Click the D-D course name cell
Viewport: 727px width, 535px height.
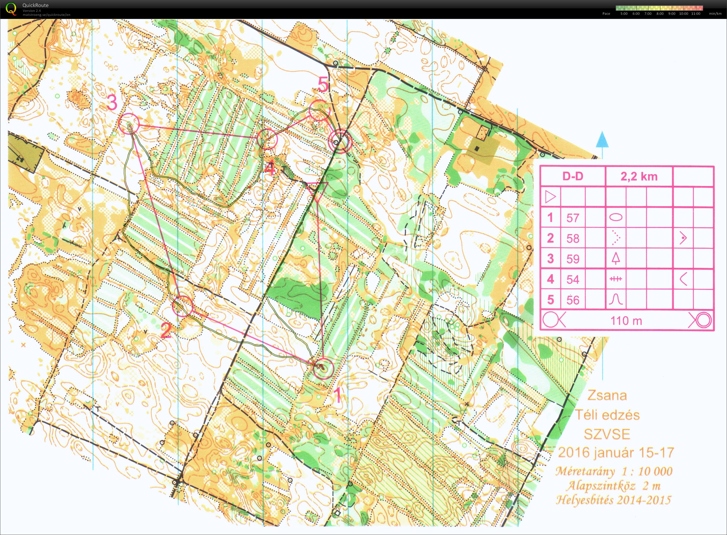pyautogui.click(x=572, y=176)
